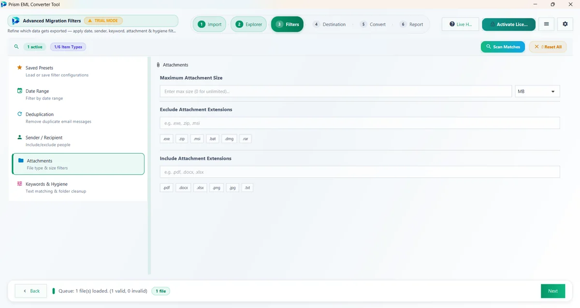Go to step 2 Explorer
This screenshot has width=580, height=308.
point(249,24)
